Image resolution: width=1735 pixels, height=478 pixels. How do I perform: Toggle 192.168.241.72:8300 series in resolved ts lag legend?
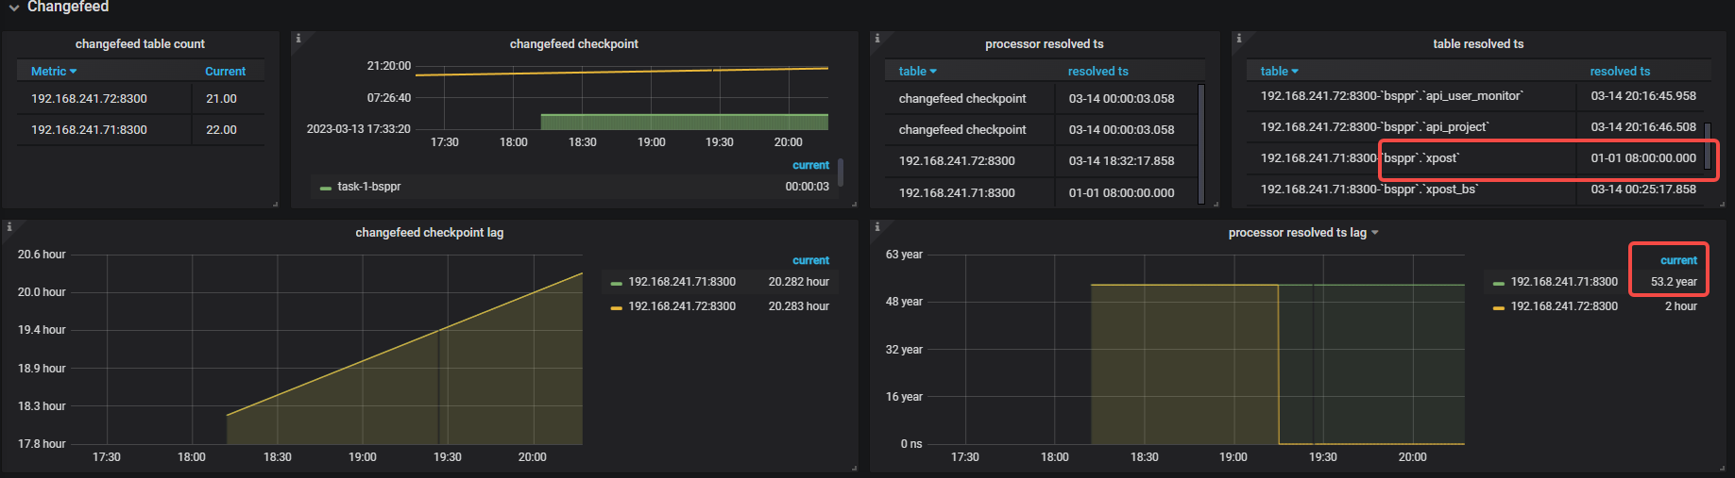[1564, 306]
